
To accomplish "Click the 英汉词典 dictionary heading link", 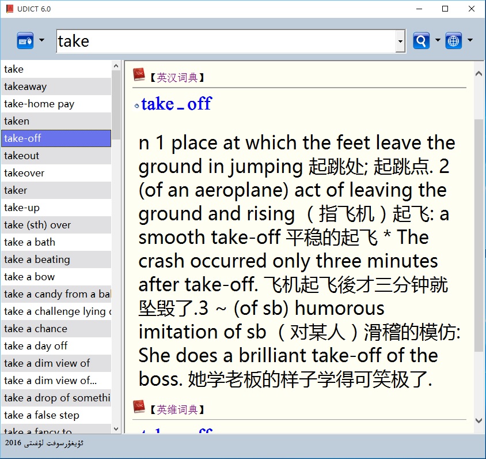I will 177,77.
